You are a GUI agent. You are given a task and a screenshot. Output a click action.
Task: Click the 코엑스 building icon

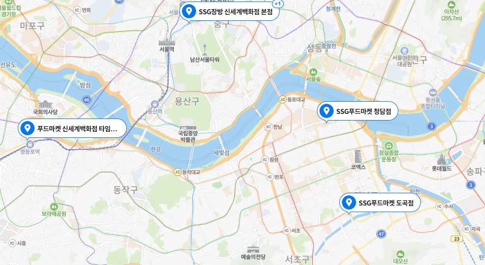(x=358, y=157)
